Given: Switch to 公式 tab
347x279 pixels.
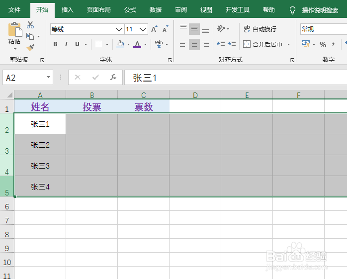Looking at the screenshot, I should [130, 10].
